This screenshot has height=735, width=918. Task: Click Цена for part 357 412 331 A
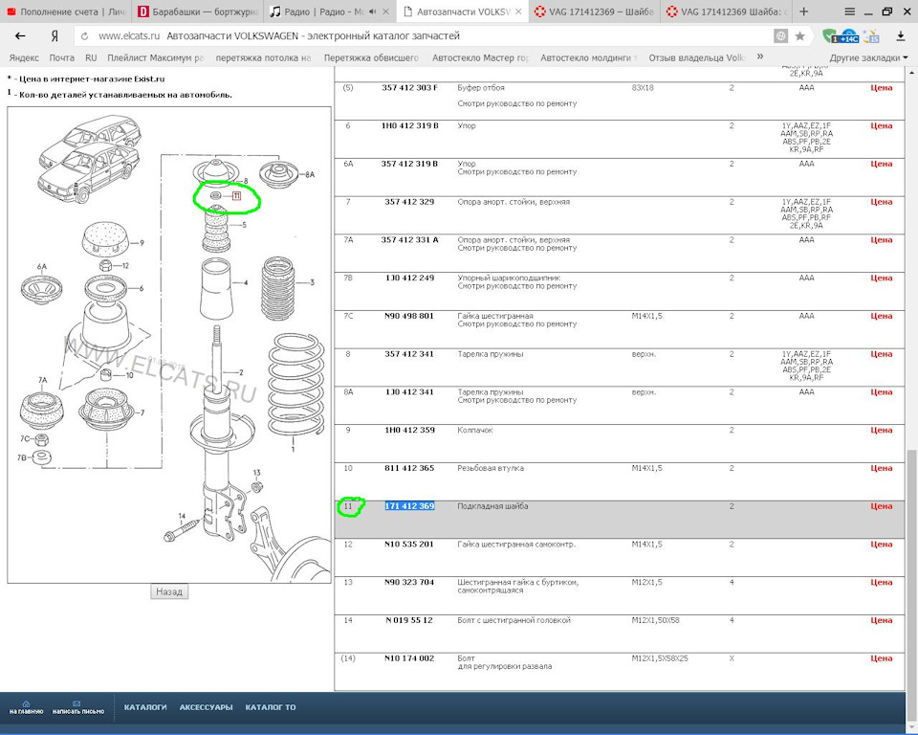tap(881, 240)
